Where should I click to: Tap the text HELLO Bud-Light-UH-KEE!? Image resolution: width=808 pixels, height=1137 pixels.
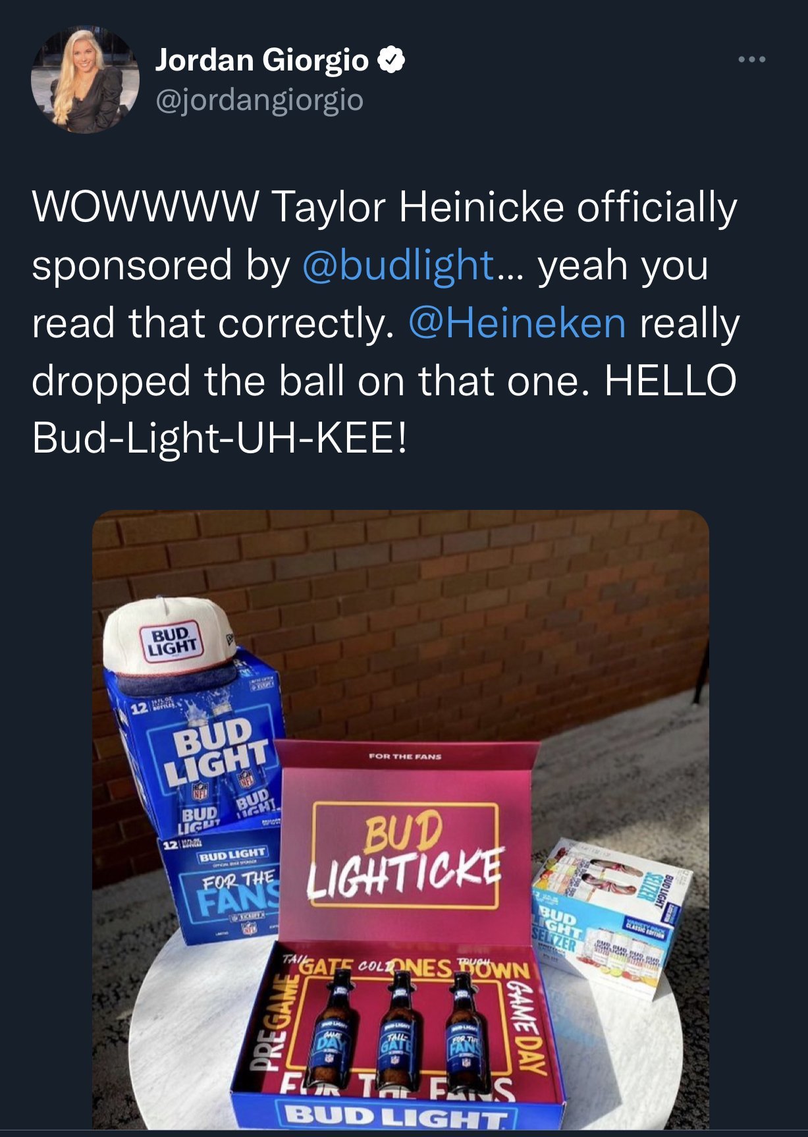tap(384, 410)
